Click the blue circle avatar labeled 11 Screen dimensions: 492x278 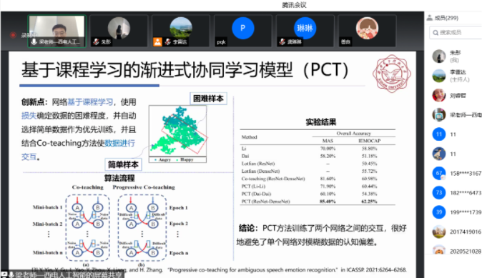(439, 134)
